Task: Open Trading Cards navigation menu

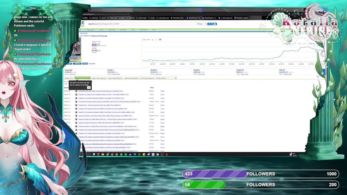Action: tap(90, 30)
